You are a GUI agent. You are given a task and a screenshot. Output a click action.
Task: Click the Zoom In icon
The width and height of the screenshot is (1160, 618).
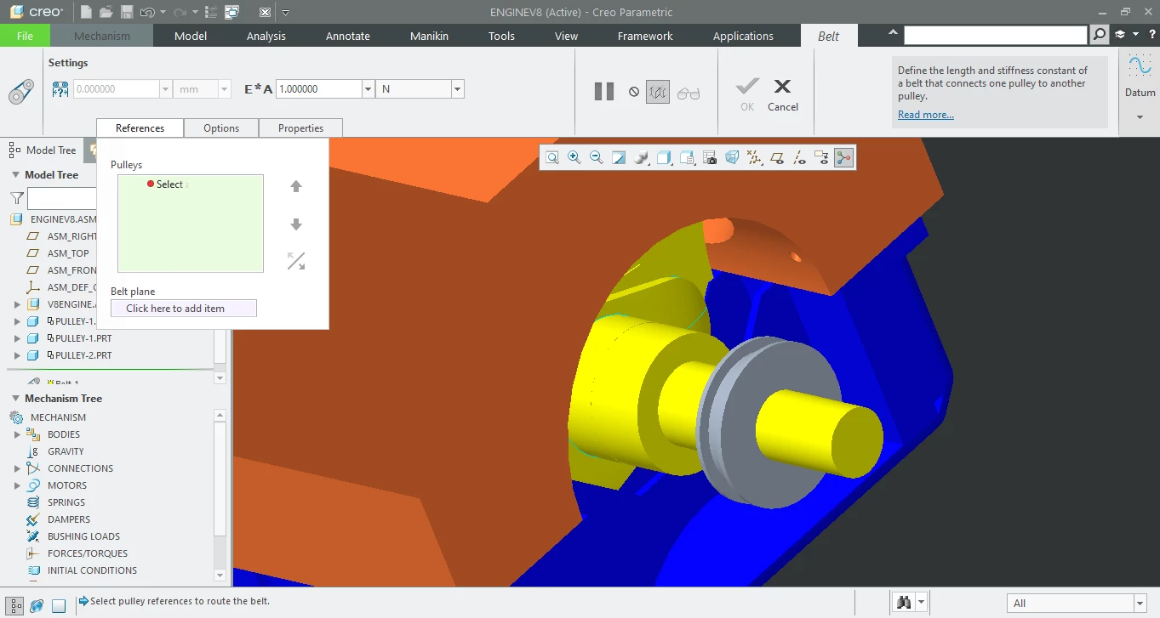click(x=574, y=157)
